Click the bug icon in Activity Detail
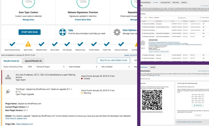This screenshot has height=126, width=209. point(143,43)
